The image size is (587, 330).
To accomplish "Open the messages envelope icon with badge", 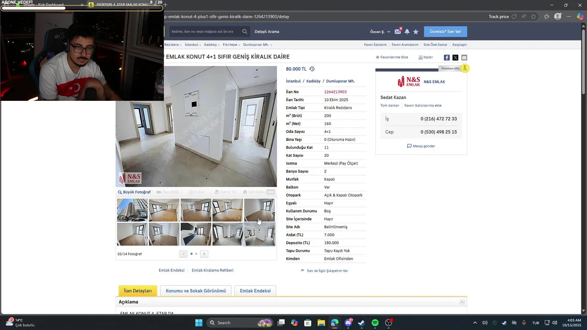I will point(398,32).
